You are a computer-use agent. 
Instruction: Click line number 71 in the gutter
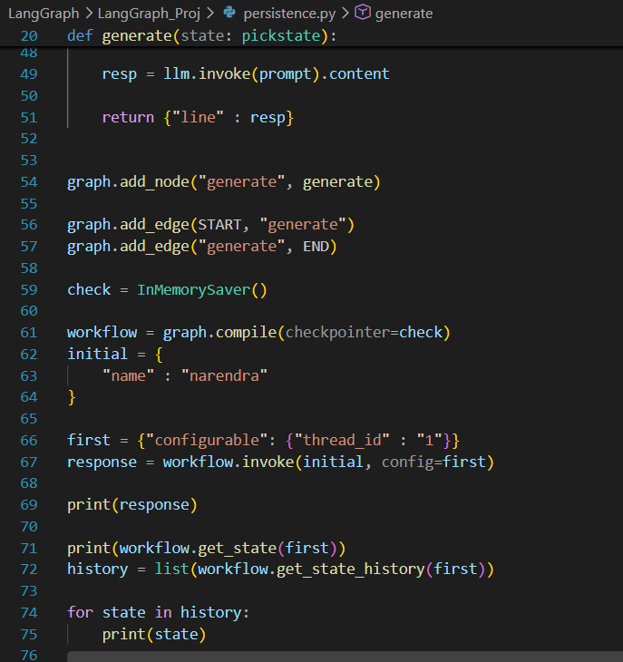point(29,549)
